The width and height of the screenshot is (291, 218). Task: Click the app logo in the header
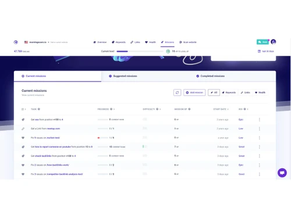[x=16, y=42]
